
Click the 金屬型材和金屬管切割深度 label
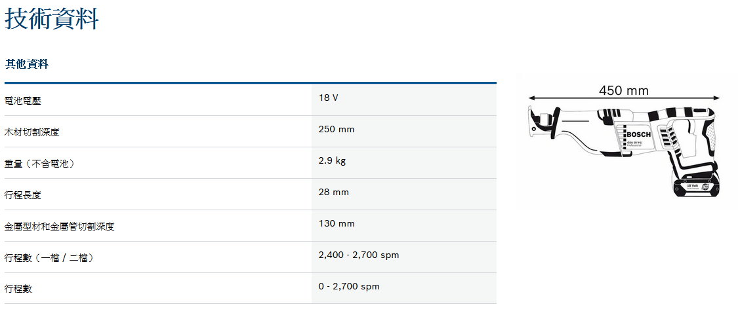click(x=60, y=227)
